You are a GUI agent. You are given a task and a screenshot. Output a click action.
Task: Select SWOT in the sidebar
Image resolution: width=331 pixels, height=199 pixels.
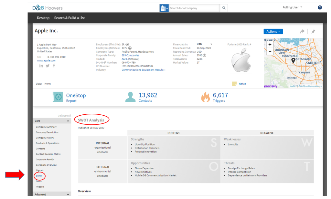coord(39,176)
